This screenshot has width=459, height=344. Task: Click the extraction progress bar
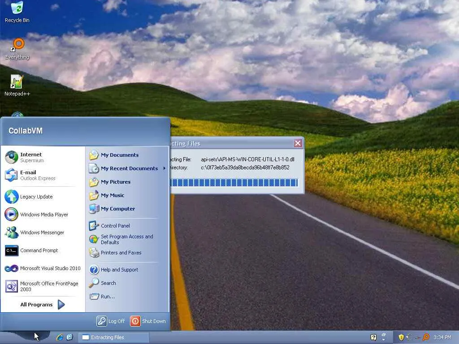click(x=234, y=183)
